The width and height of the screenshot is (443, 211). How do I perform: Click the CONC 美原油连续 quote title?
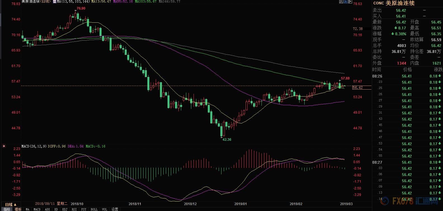tap(394, 3)
